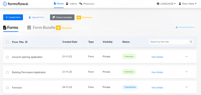This screenshot has height=95, width=201.
Task: View Details of Account opening application
Action: coord(157,57)
